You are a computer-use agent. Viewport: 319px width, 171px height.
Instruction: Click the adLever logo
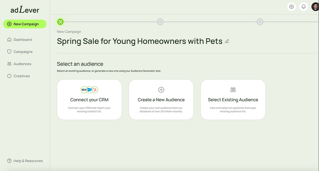[25, 10]
